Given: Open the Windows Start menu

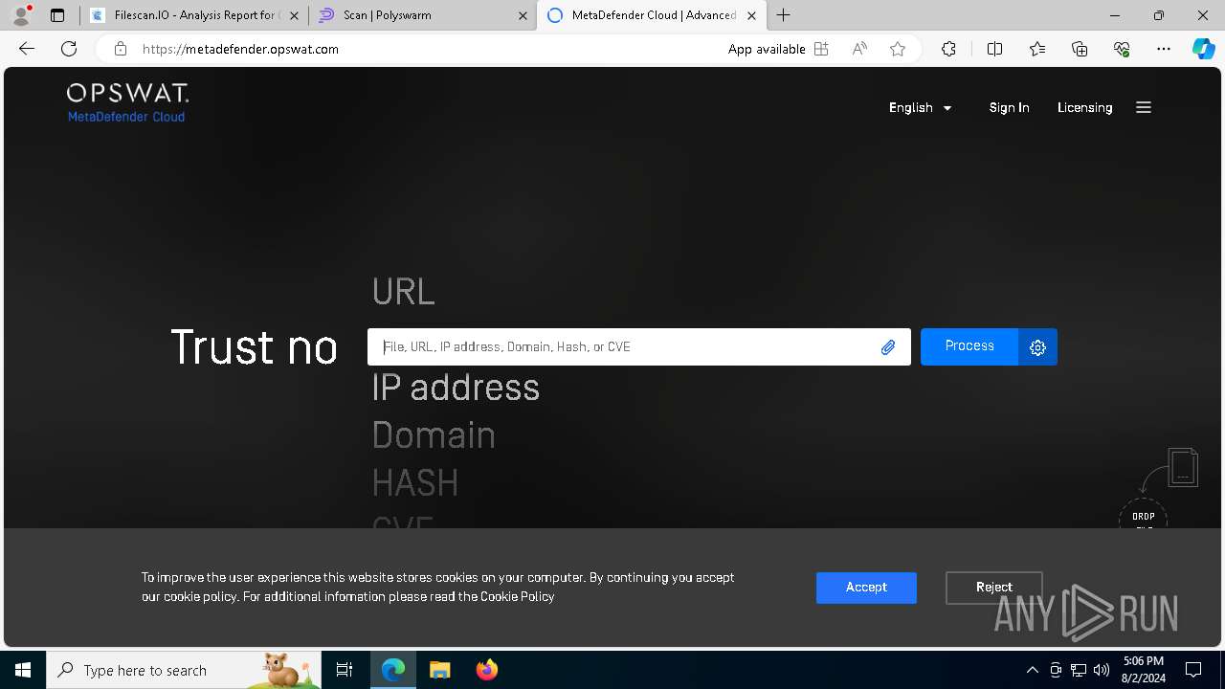Looking at the screenshot, I should coord(23,670).
